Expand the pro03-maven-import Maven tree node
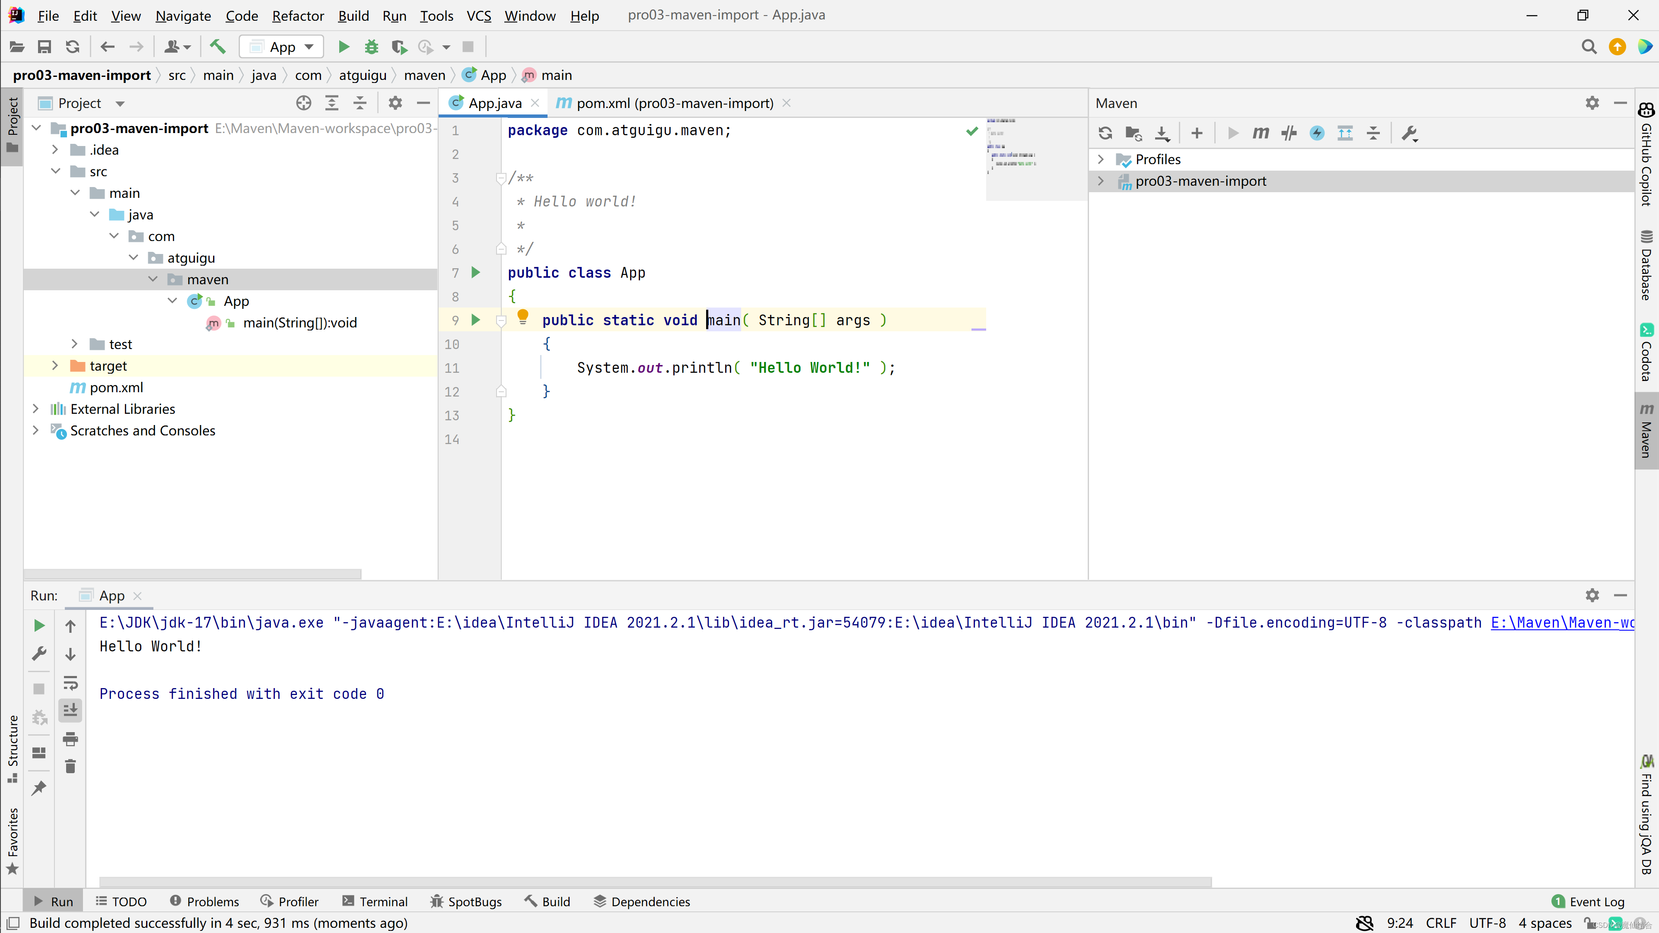1659x933 pixels. [x=1102, y=181]
